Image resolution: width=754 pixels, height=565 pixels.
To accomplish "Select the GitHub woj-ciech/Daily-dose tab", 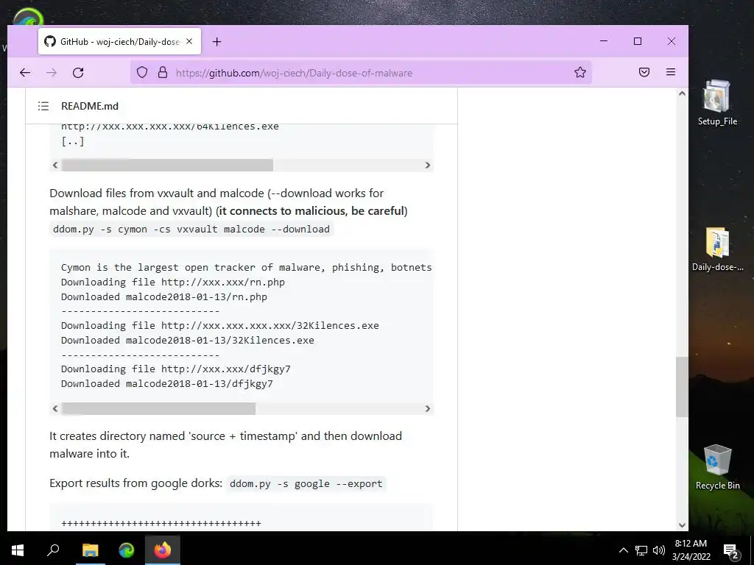I will 120,42.
